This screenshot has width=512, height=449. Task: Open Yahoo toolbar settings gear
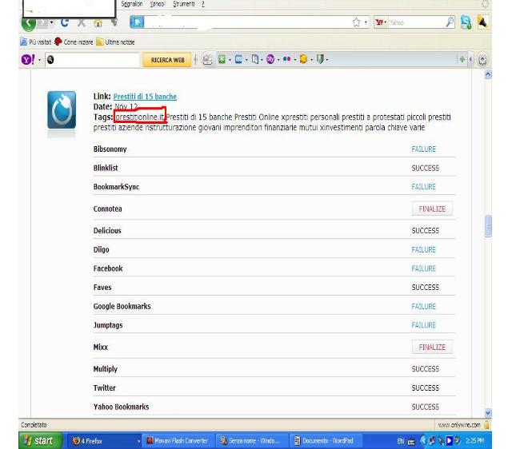point(482,60)
